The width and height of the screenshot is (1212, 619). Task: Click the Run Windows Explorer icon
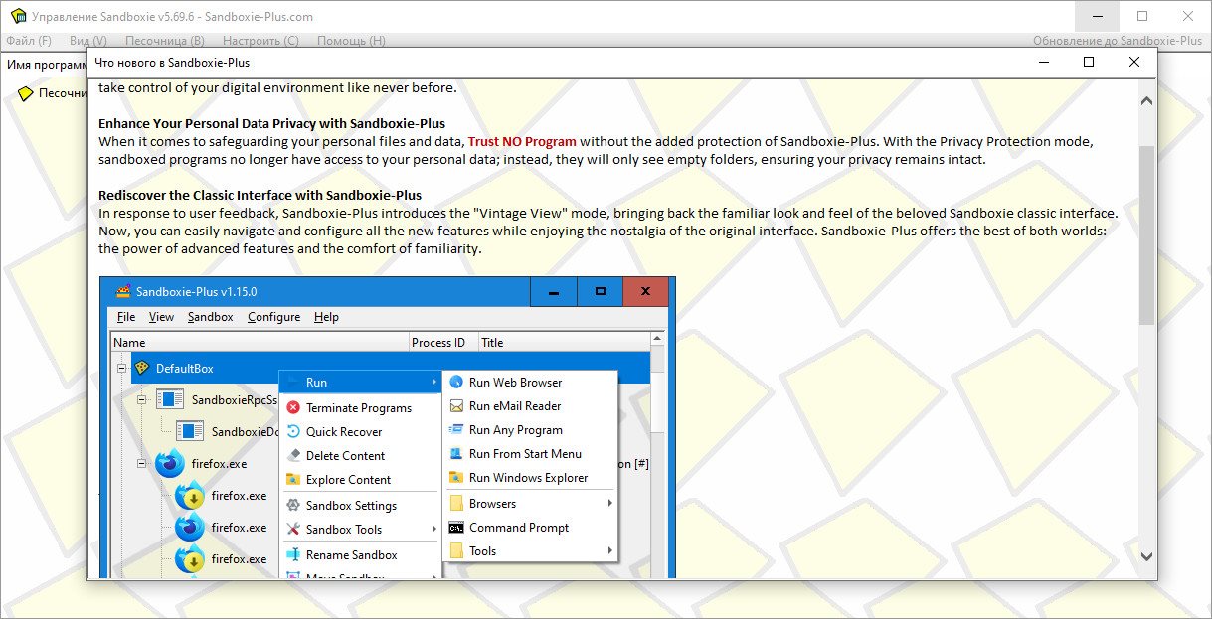click(x=456, y=477)
